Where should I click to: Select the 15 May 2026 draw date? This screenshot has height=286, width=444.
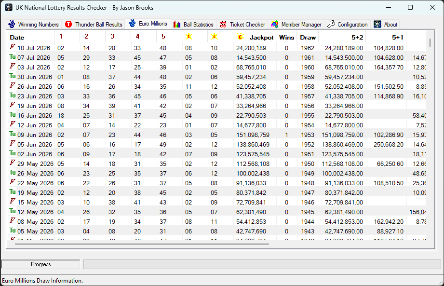pyautogui.click(x=35, y=202)
